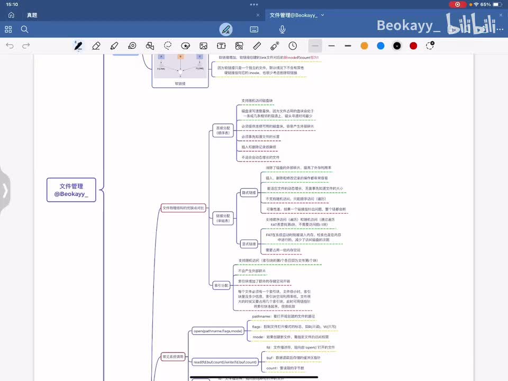Redo the last action
The image size is (508, 381).
click(x=26, y=46)
